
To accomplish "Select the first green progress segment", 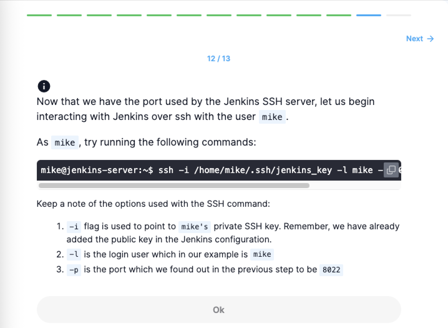I will pos(39,15).
